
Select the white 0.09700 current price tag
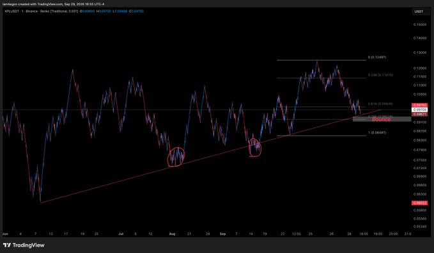(420, 110)
